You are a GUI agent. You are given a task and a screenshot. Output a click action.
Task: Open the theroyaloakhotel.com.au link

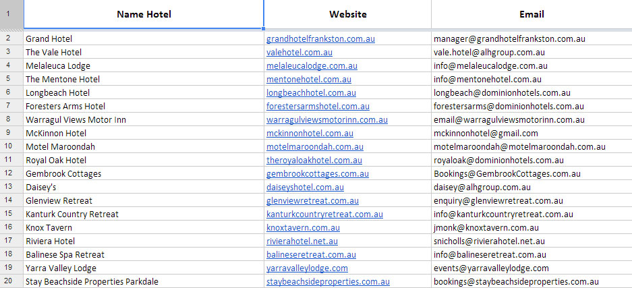314,161
